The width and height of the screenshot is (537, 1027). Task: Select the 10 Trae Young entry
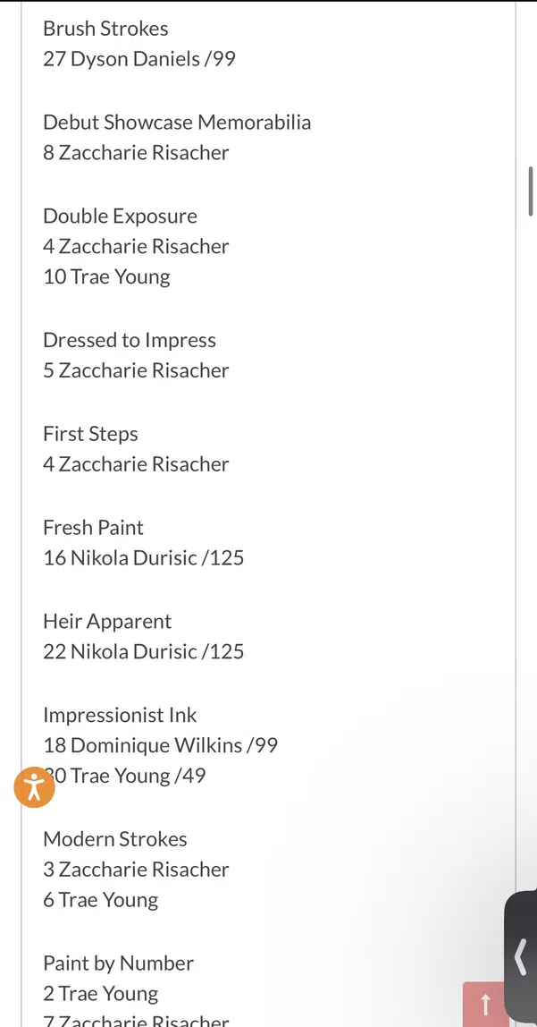coord(106,277)
